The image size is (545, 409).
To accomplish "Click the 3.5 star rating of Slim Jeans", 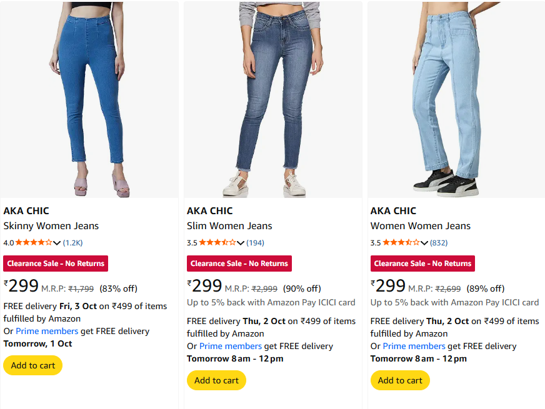I will tap(217, 242).
